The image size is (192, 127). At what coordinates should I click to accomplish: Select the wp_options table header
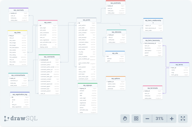coord(116,79)
